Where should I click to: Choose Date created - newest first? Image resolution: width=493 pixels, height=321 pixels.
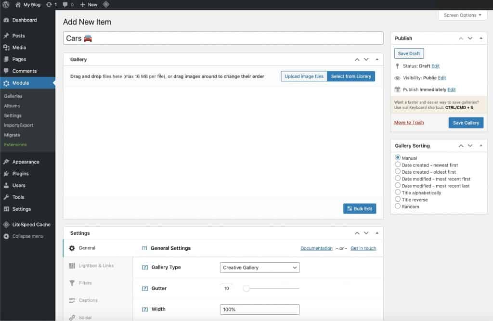(398, 165)
